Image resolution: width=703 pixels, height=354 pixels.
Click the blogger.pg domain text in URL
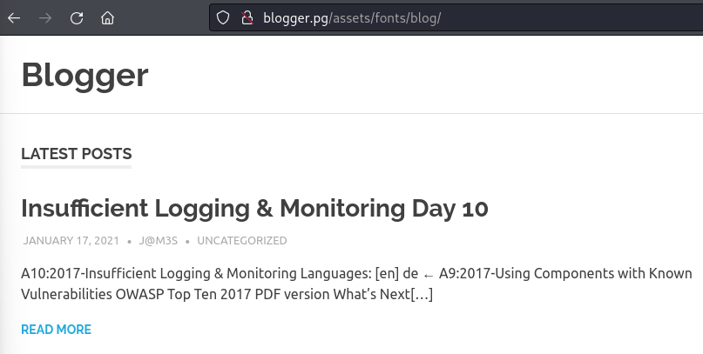[x=295, y=18]
